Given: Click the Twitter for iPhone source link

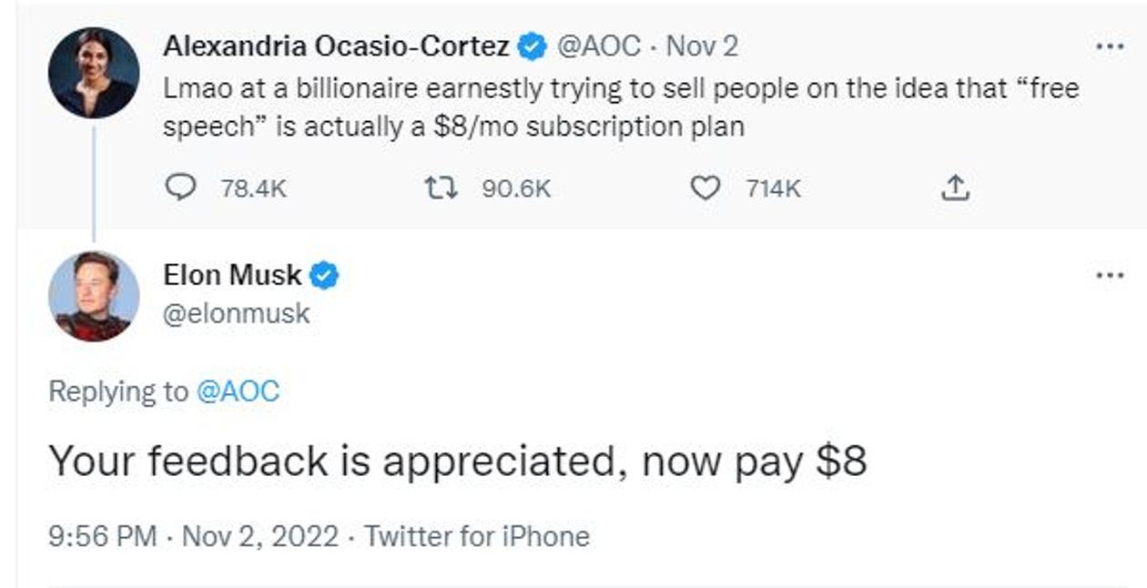Looking at the screenshot, I should tap(477, 536).
